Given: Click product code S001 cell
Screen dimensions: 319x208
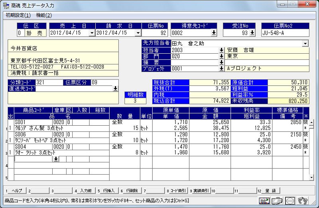Looking at the screenshot, I should pyautogui.click(x=33, y=122).
